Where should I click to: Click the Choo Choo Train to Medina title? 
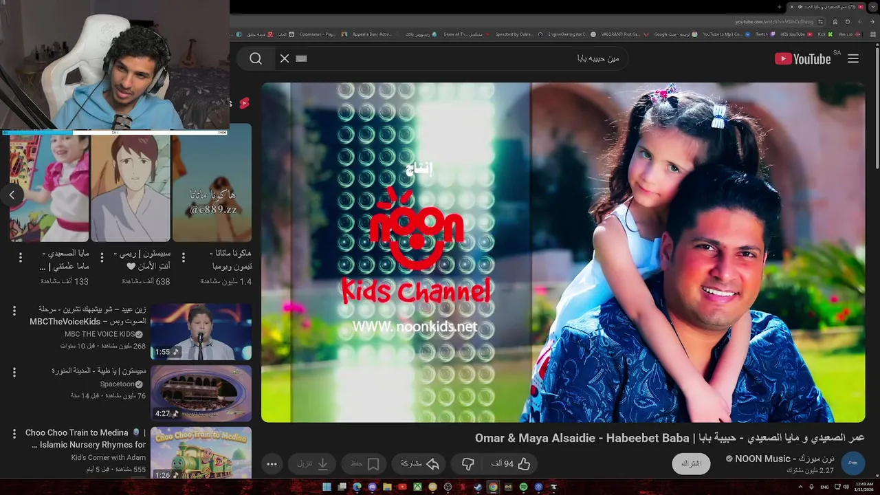[86, 439]
